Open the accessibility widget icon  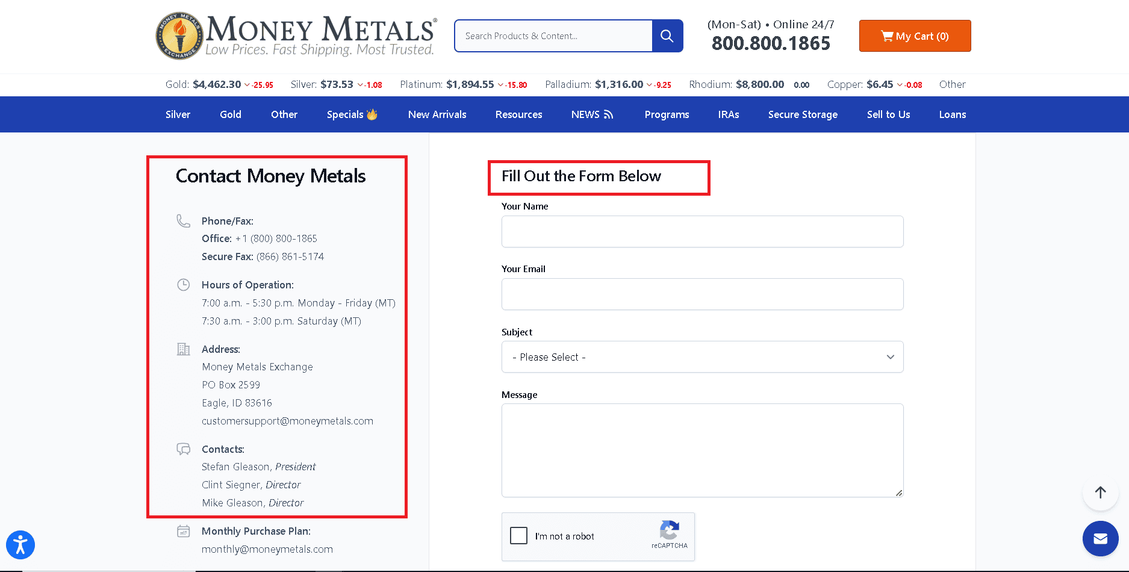click(20, 545)
